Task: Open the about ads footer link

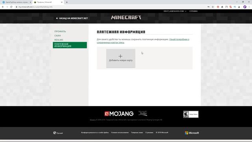Action: click(x=149, y=133)
